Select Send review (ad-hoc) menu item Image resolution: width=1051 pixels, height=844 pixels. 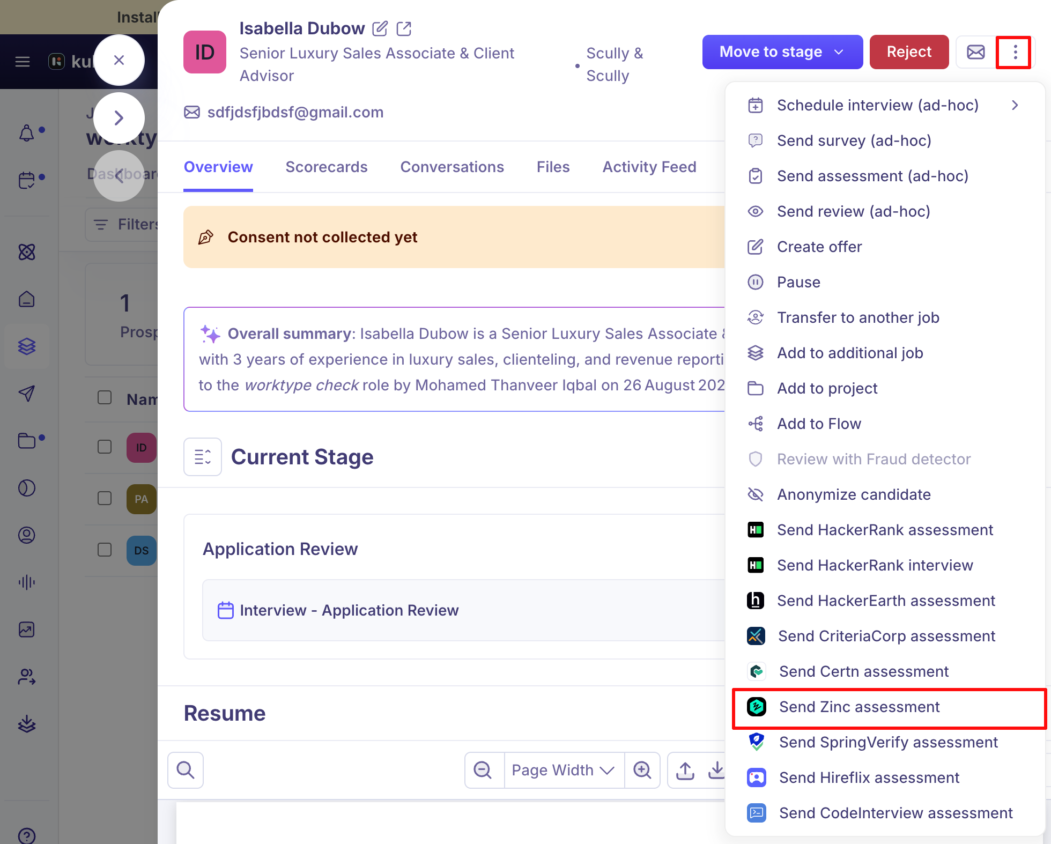click(885, 211)
